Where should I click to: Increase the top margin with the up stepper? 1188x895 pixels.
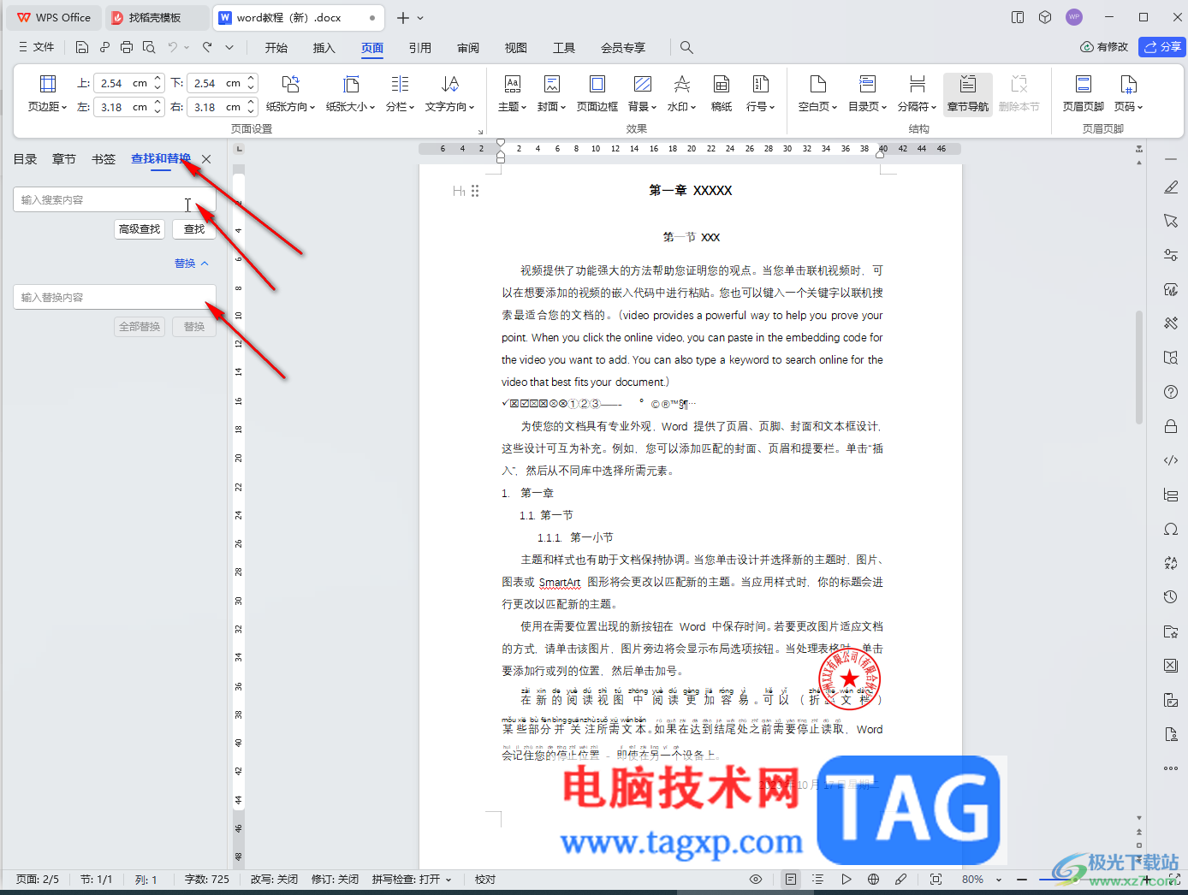pyautogui.click(x=157, y=80)
